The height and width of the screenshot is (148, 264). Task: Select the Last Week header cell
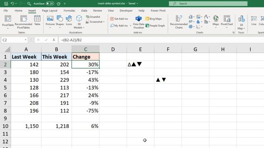pos(26,57)
